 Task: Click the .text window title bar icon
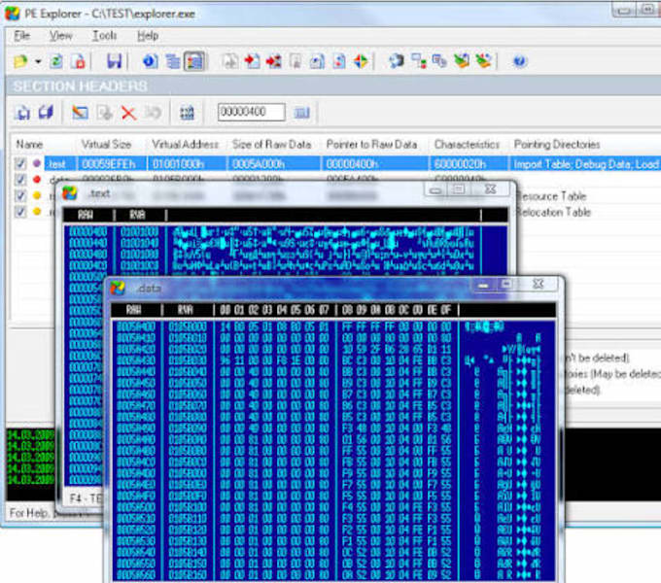click(x=70, y=193)
